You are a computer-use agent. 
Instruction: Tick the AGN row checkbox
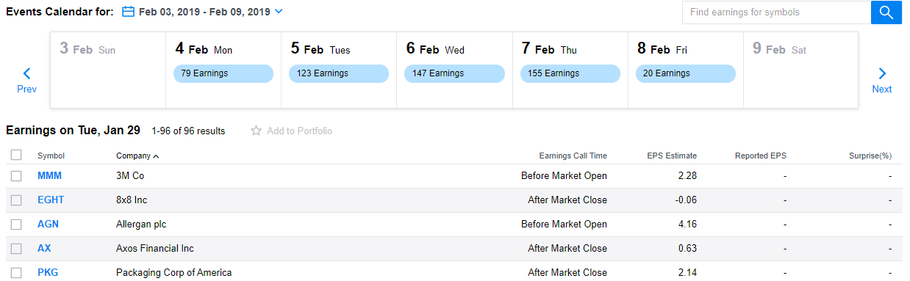(16, 225)
